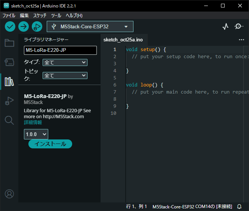This screenshot has width=249, height=211.
Task: Click the Verify checkmark button
Action: (x=10, y=26)
